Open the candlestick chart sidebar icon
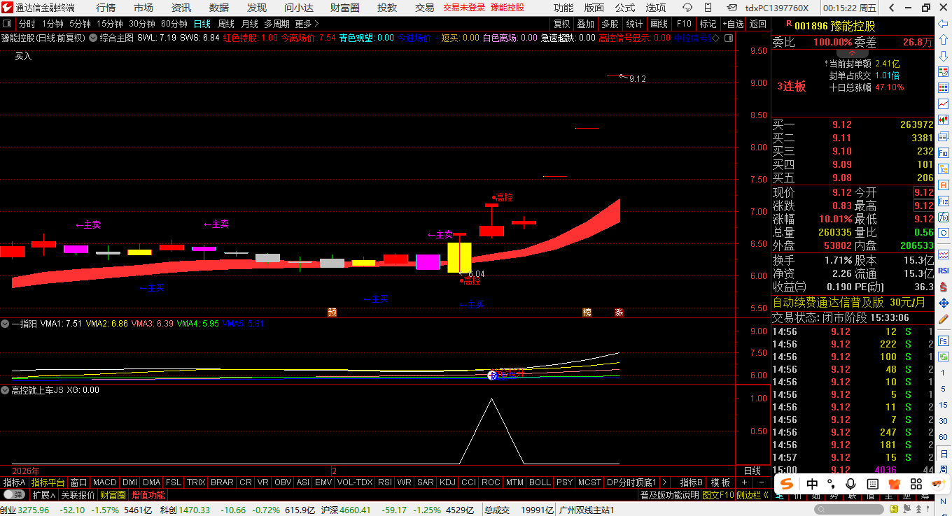 943,120
